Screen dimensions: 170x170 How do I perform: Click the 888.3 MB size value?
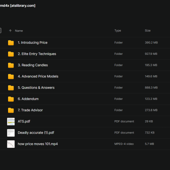click(x=151, y=88)
